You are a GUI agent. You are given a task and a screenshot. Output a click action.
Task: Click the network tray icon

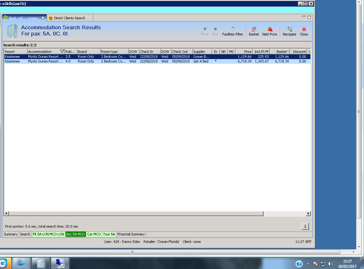click(x=323, y=264)
